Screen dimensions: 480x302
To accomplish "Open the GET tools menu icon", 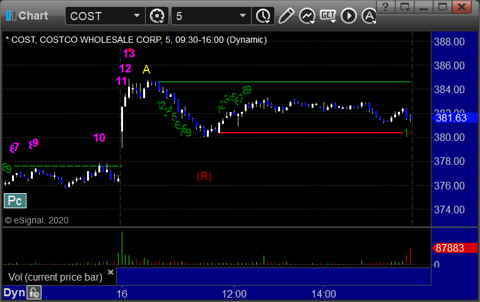I will pyautogui.click(x=328, y=16).
